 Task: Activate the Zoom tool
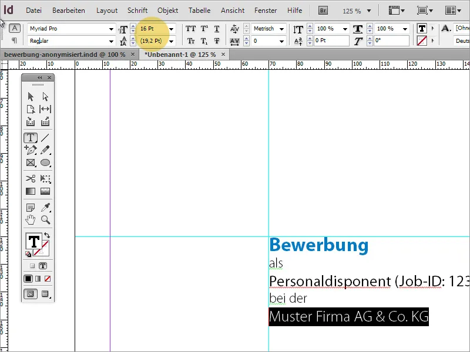[45, 219]
